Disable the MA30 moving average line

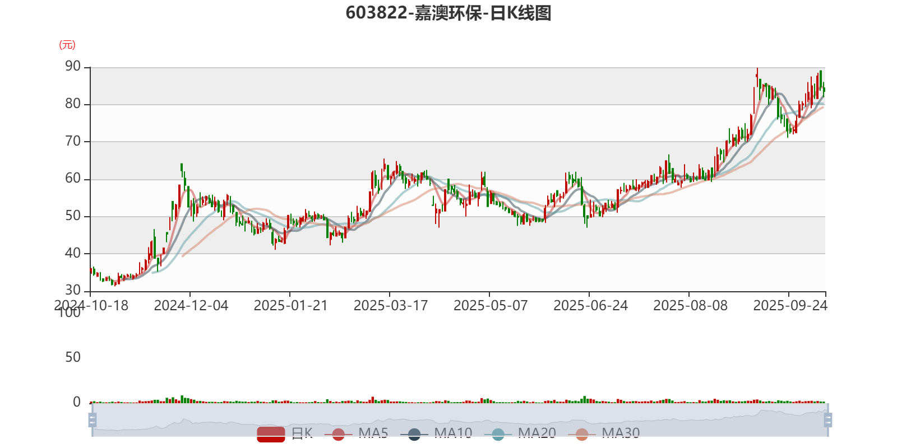604,433
